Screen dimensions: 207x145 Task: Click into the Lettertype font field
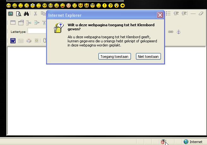pyautogui.click(x=37, y=31)
